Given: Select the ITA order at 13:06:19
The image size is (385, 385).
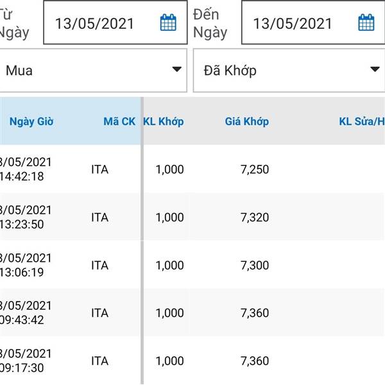Looking at the screenshot, I should [99, 265].
